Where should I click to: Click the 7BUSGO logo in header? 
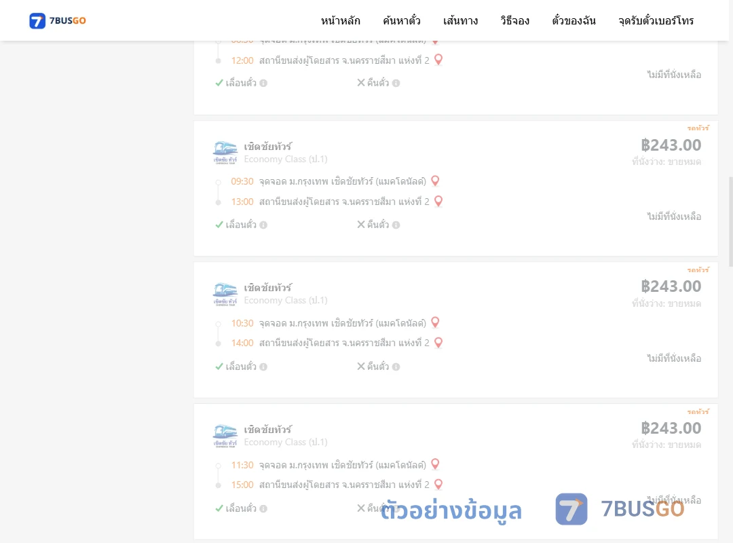click(58, 20)
